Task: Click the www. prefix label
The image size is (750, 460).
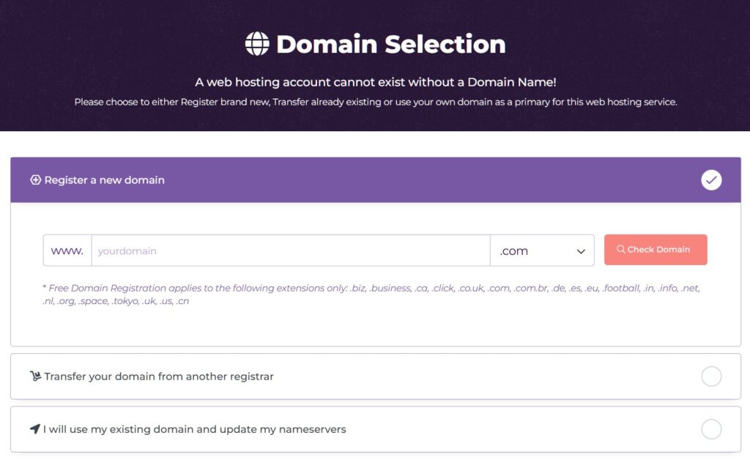Action: click(x=67, y=251)
